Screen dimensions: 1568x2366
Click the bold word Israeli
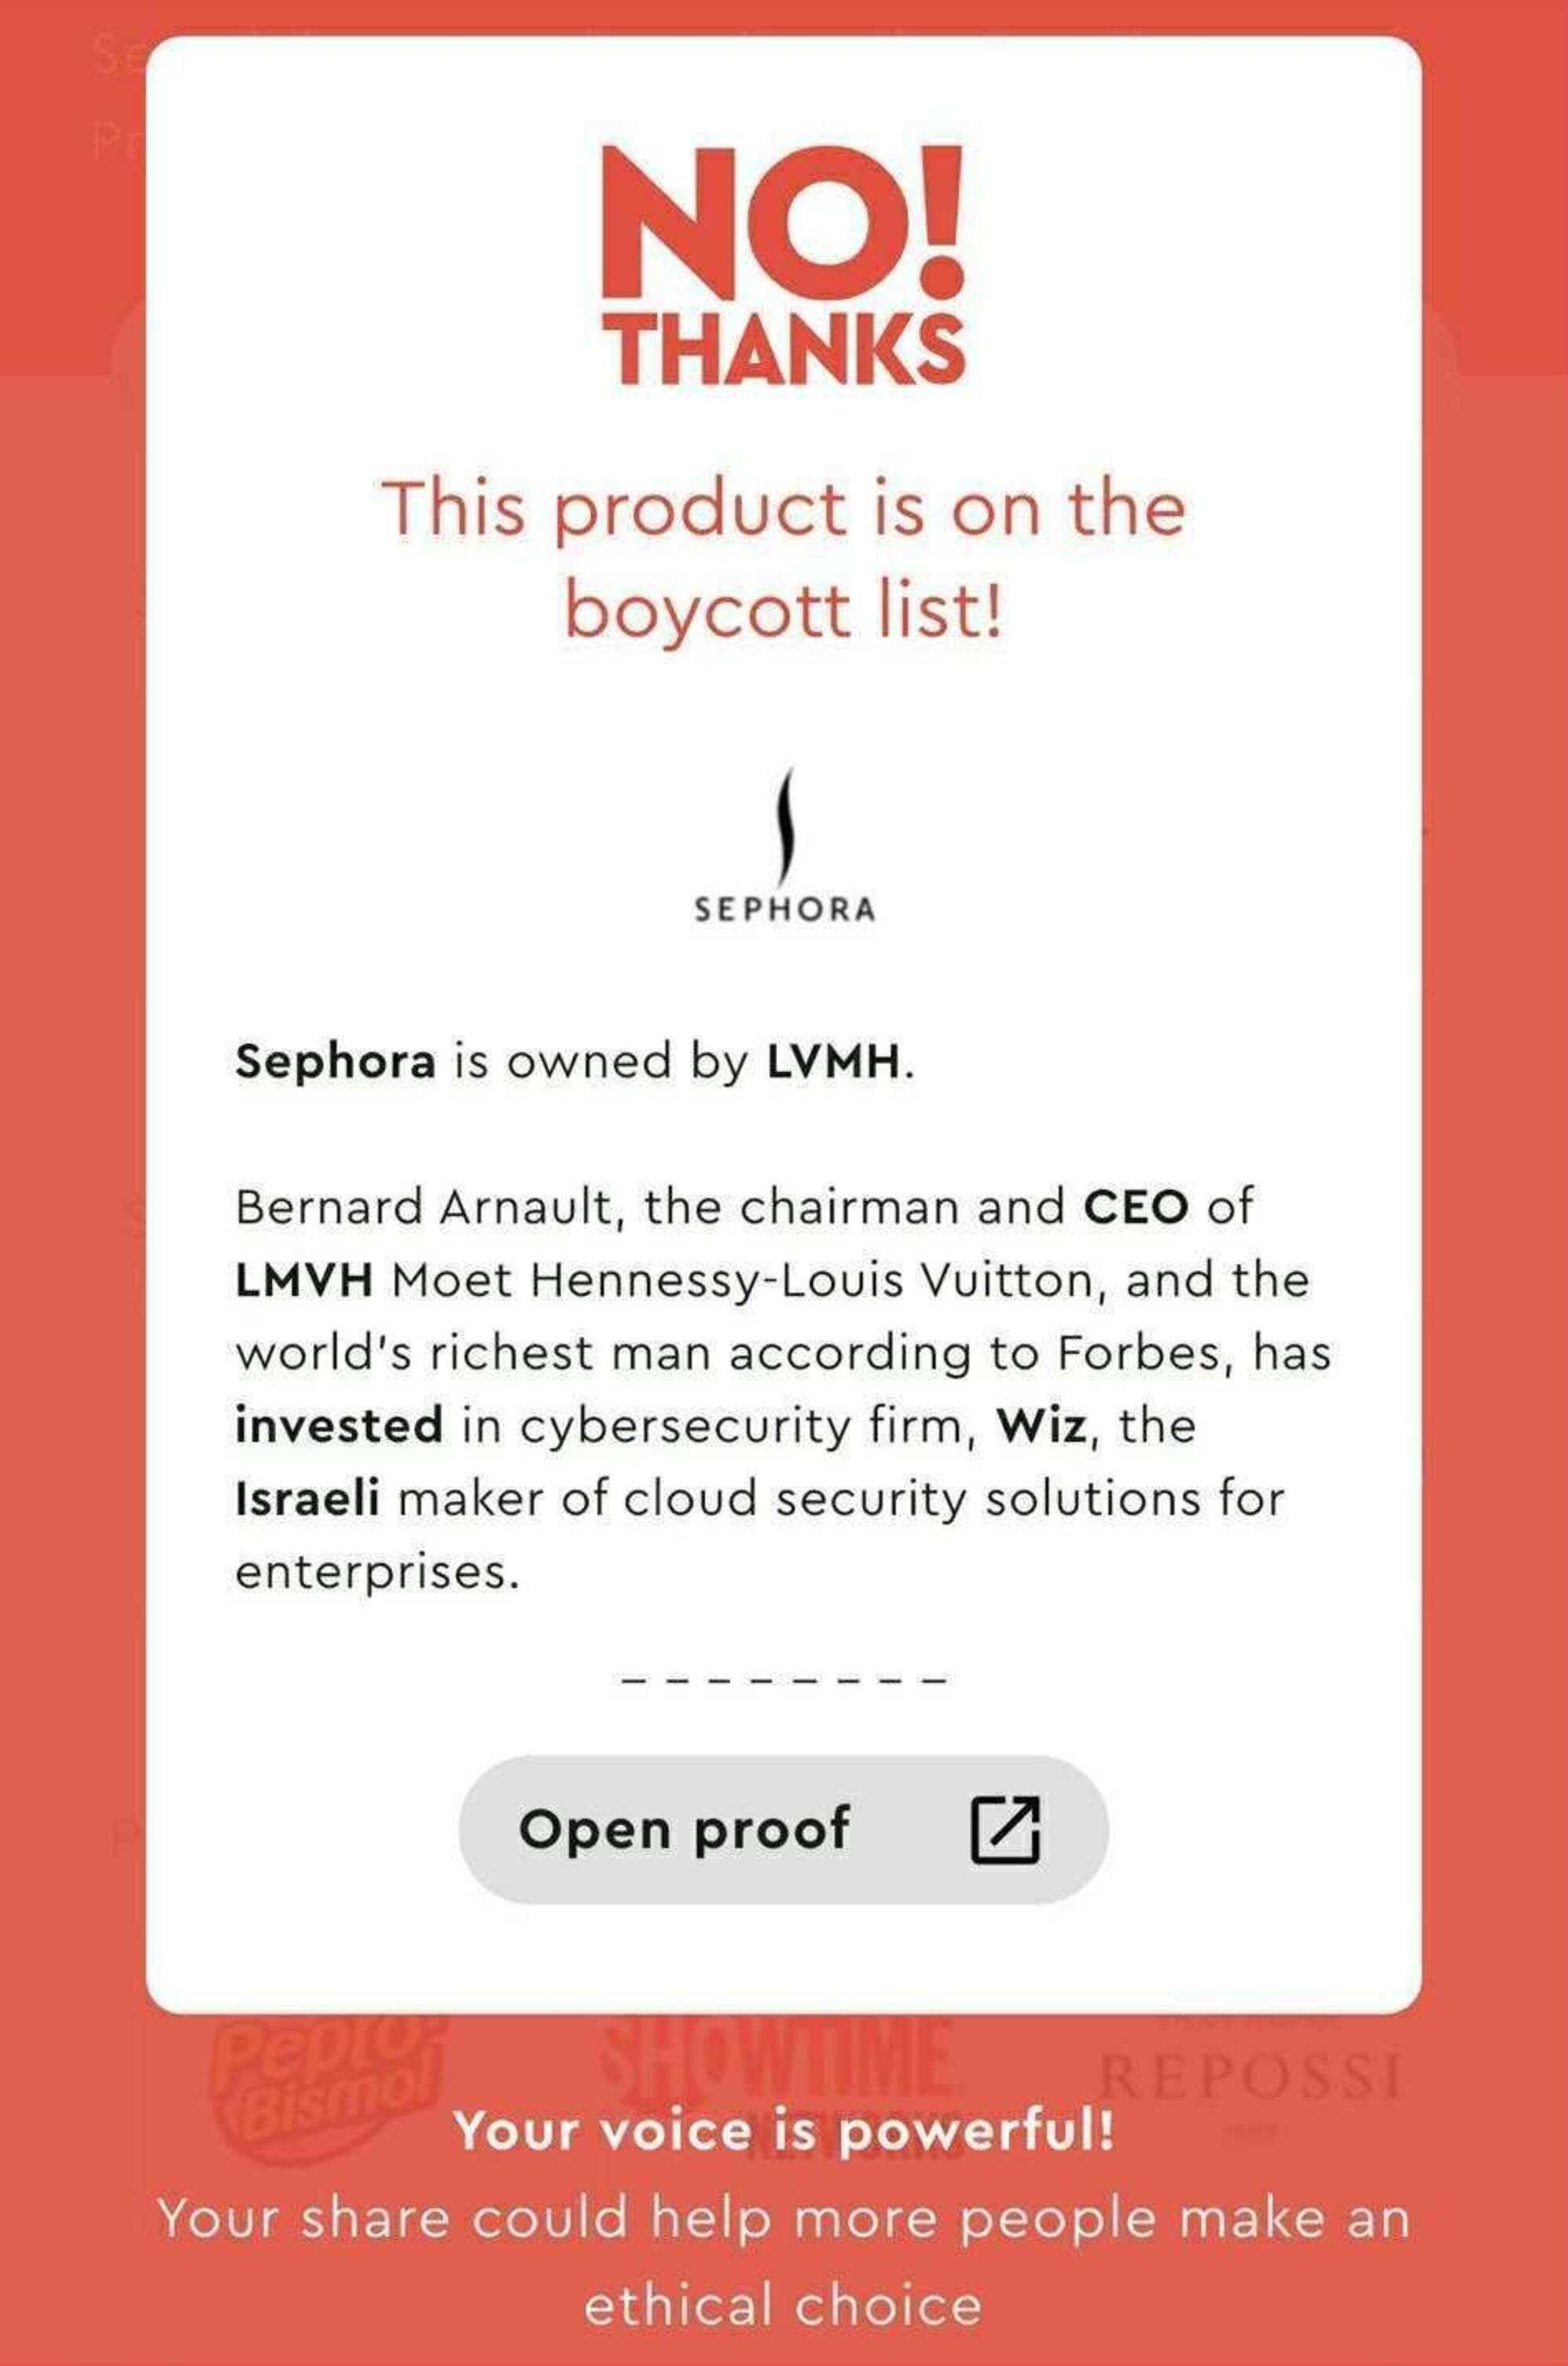click(x=307, y=1498)
